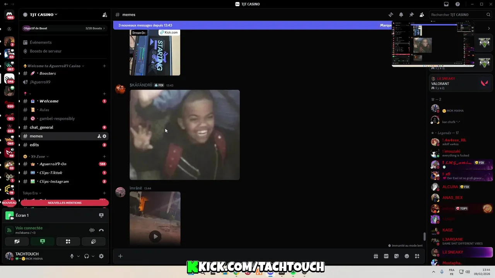Open Objectif de Boost progress bar
495x278 pixels.
[x=64, y=28]
